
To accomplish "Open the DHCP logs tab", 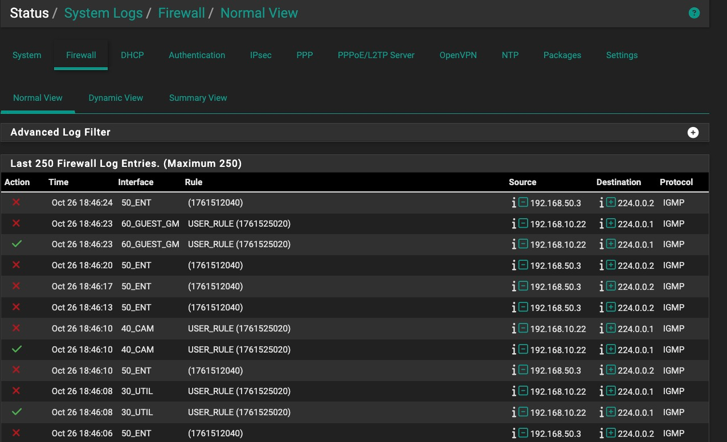I will [132, 55].
